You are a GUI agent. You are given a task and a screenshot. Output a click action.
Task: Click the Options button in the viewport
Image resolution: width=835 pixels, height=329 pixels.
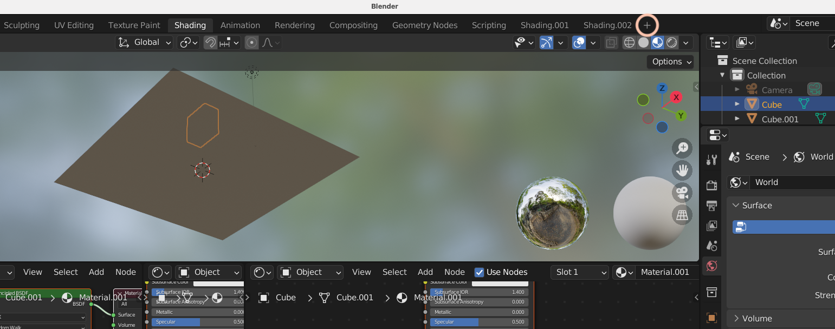(x=670, y=62)
